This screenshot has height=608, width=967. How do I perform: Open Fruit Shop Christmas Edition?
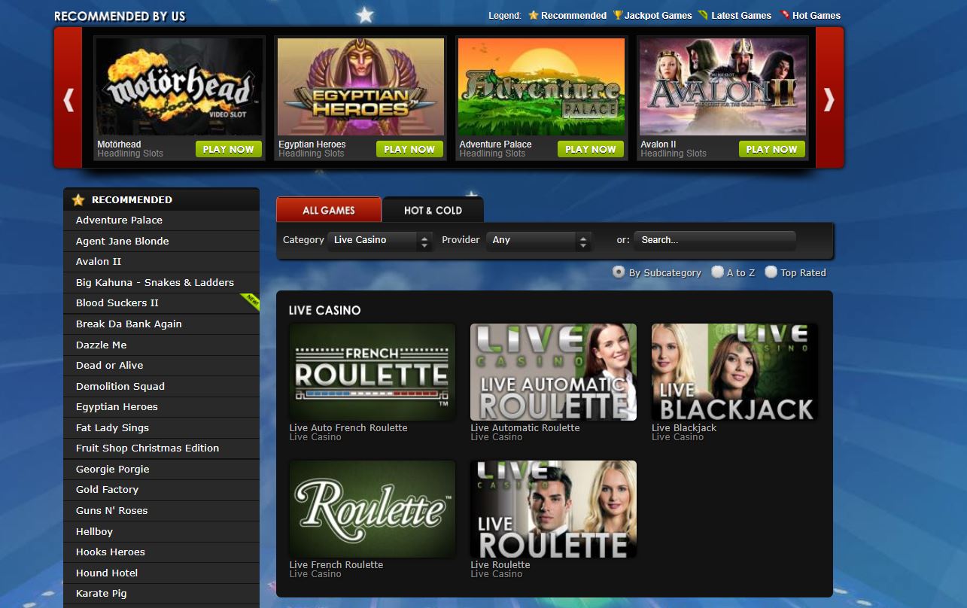(162, 448)
